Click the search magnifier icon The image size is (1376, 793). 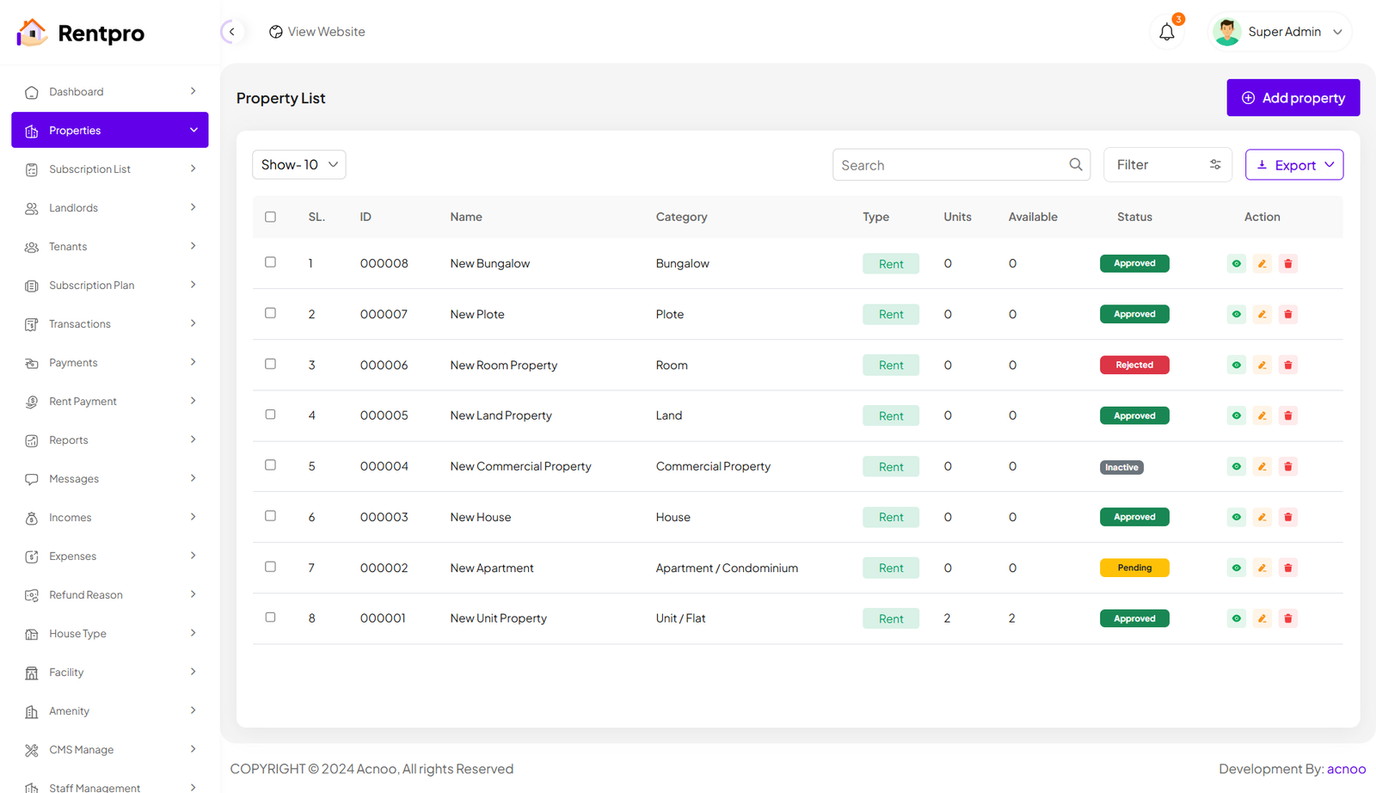click(1075, 165)
